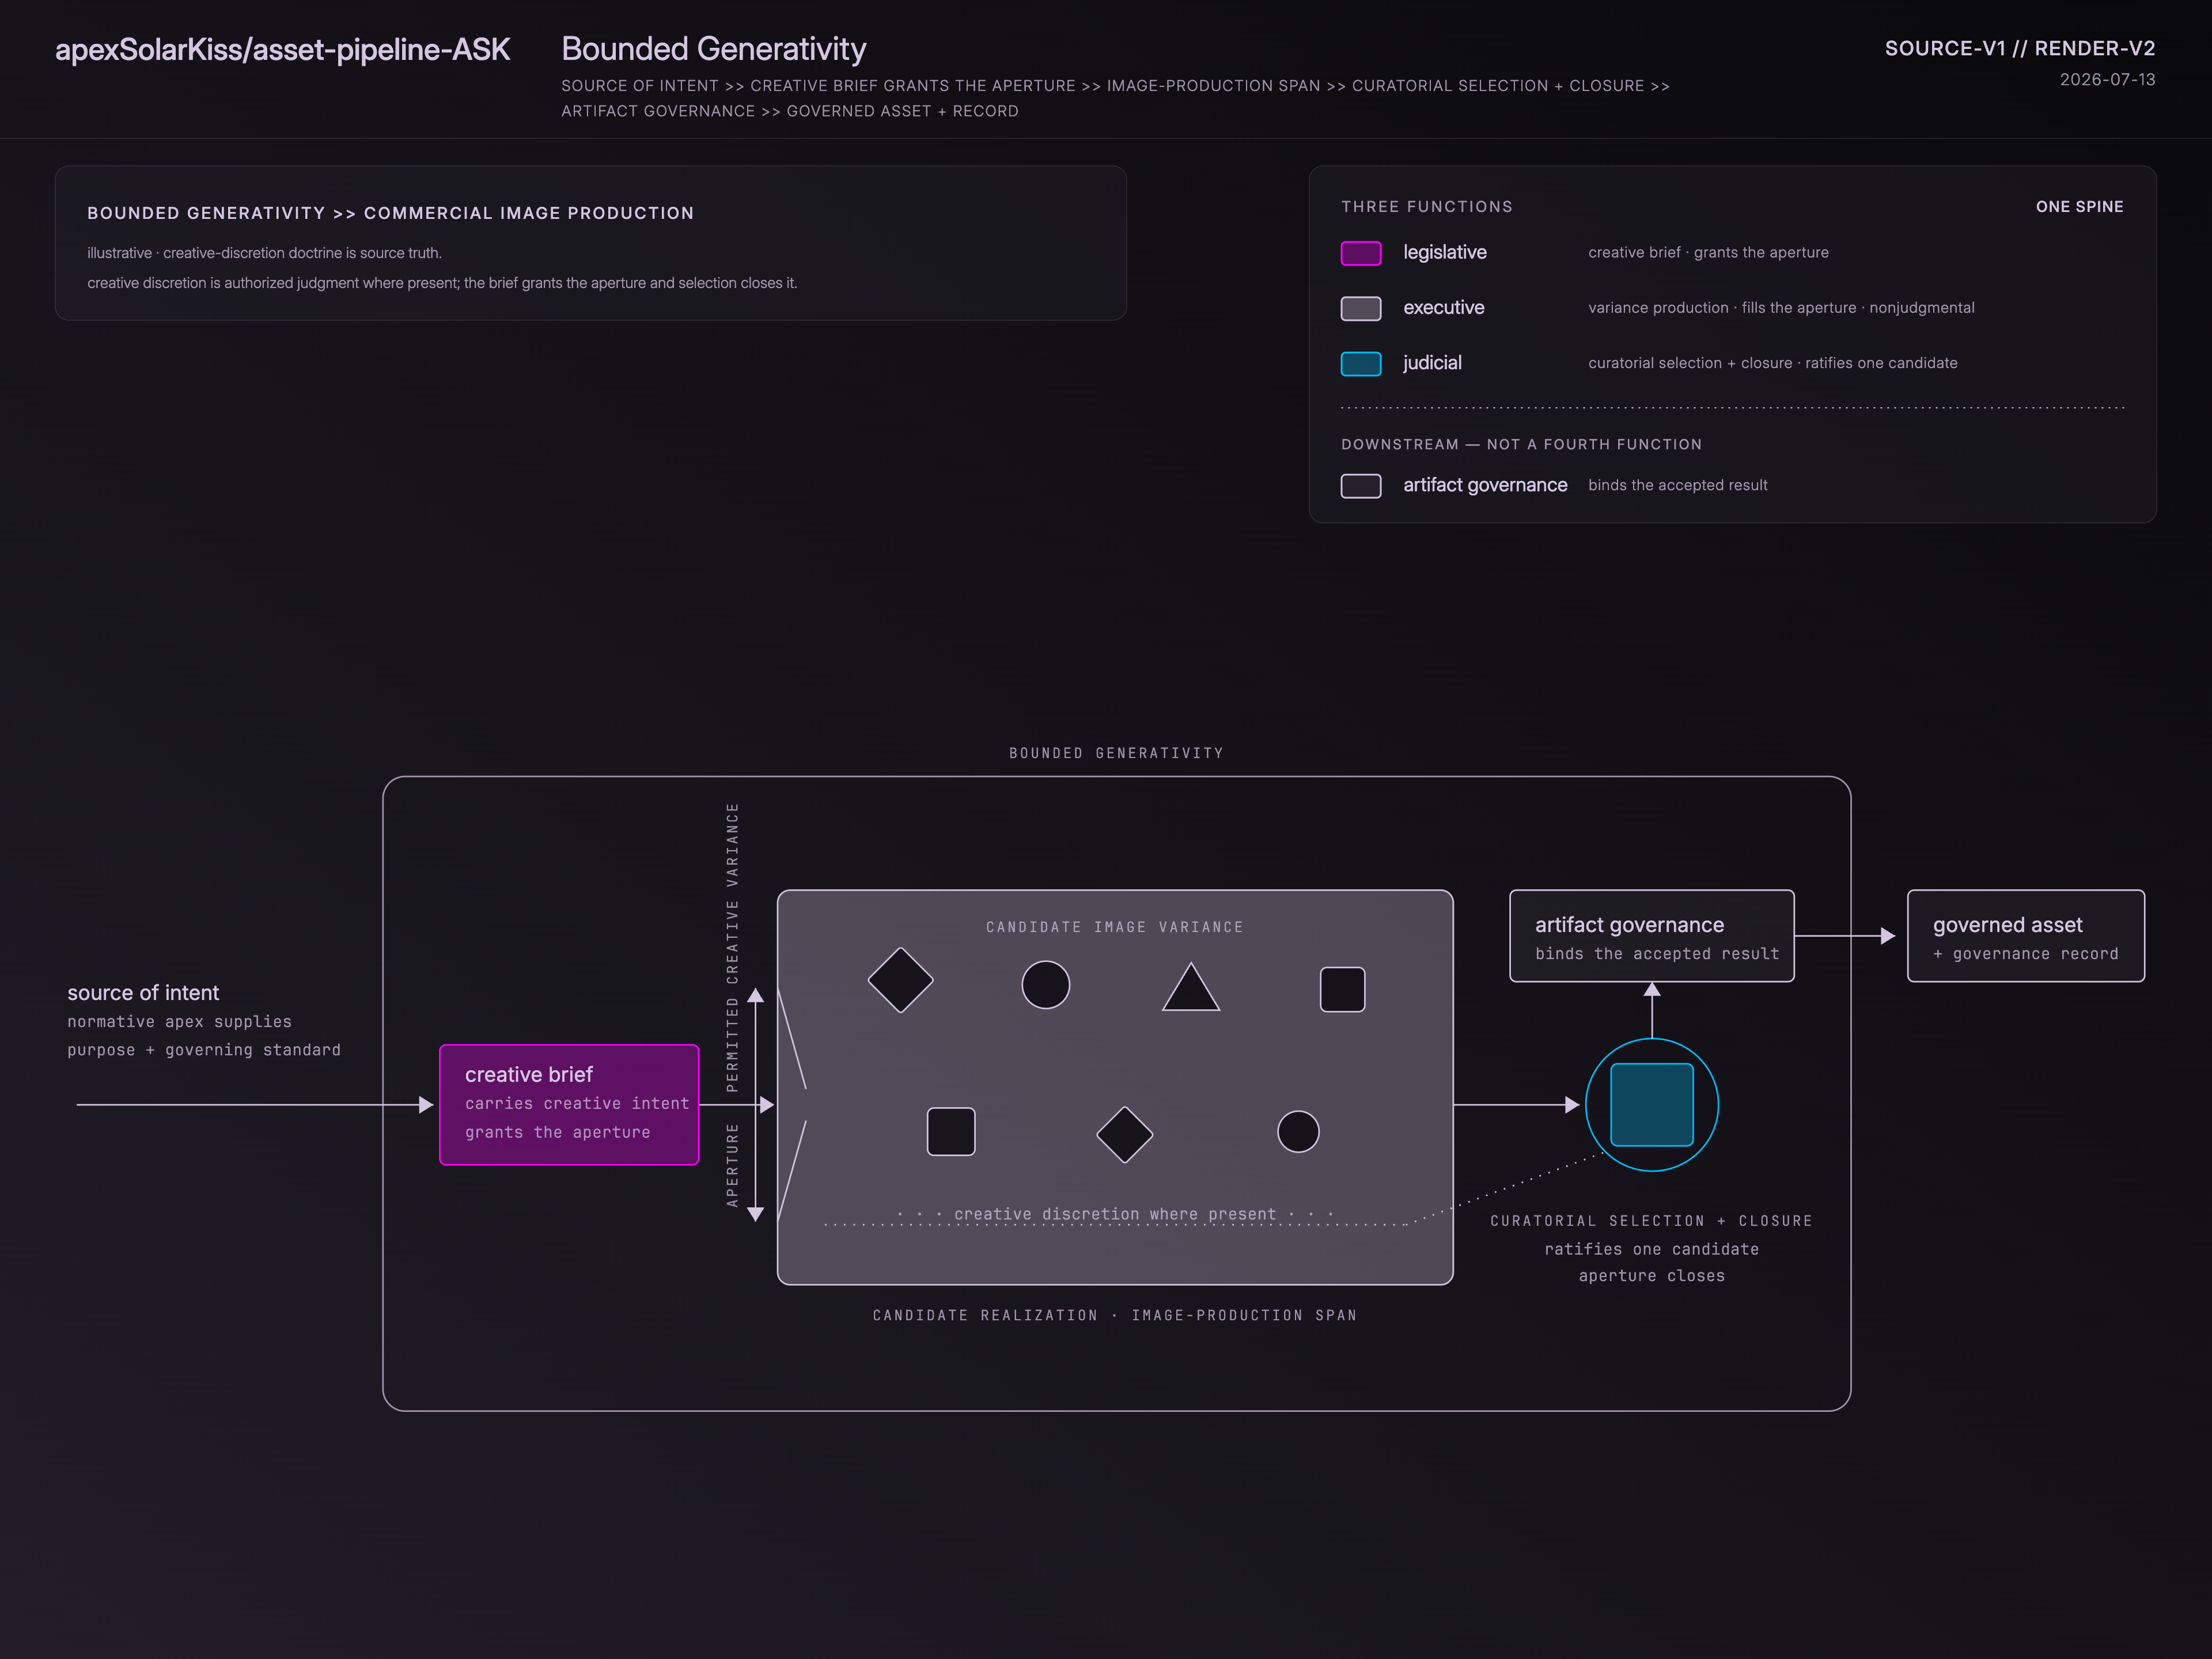The height and width of the screenshot is (1659, 2212).
Task: Click 'curatorial selection + closure · ratifies one candidate'
Action: point(1772,363)
